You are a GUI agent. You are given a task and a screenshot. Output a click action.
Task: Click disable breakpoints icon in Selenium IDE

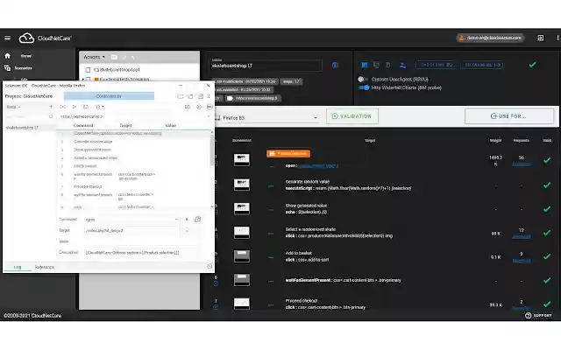(x=188, y=107)
